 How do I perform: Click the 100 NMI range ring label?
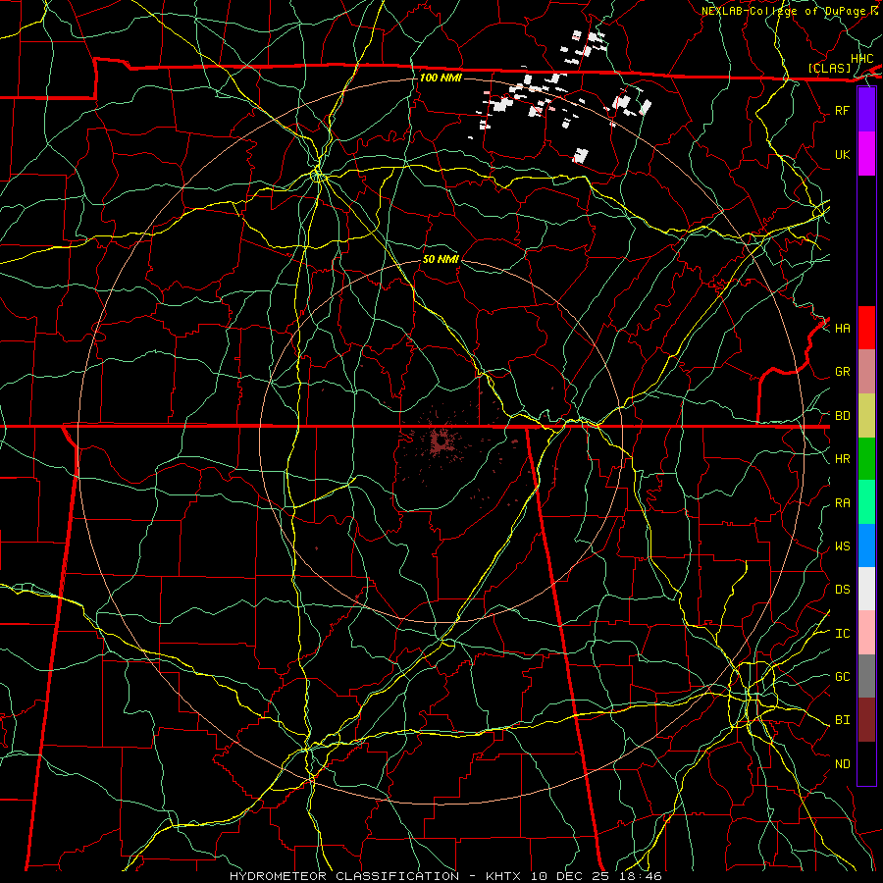441,78
